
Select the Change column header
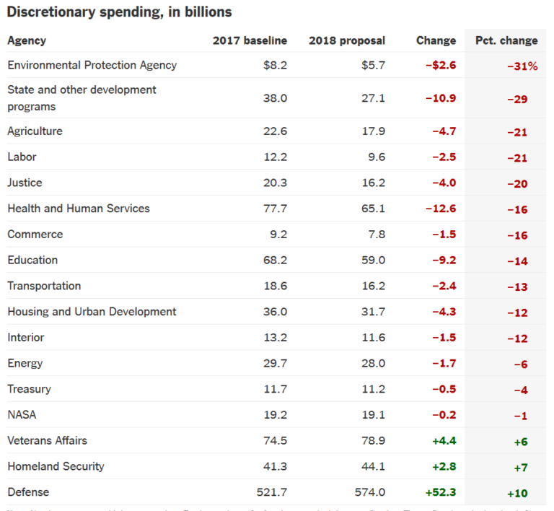click(x=436, y=40)
